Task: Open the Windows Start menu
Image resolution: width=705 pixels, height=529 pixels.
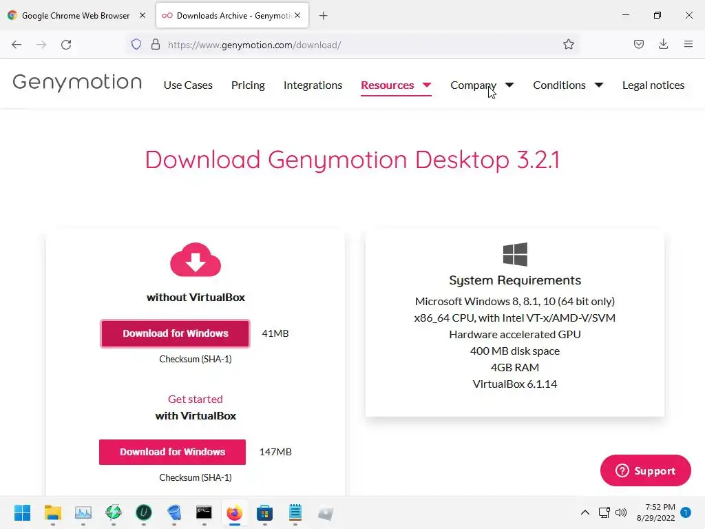Action: [x=22, y=512]
